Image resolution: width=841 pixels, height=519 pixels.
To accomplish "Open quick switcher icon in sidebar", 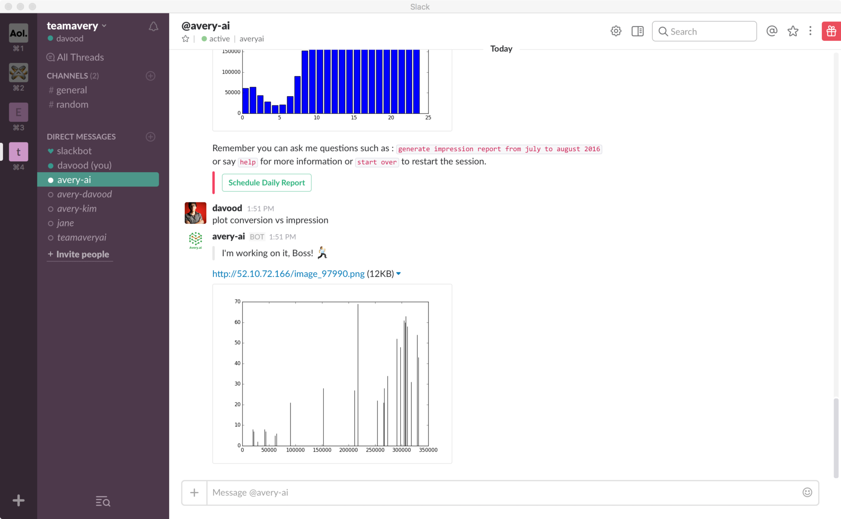I will pyautogui.click(x=103, y=501).
